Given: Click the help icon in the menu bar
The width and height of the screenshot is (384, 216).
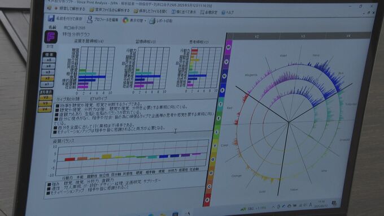Looking at the screenshot, I should click(223, 12).
